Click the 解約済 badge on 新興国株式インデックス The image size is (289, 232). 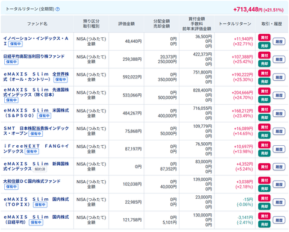[40, 169]
